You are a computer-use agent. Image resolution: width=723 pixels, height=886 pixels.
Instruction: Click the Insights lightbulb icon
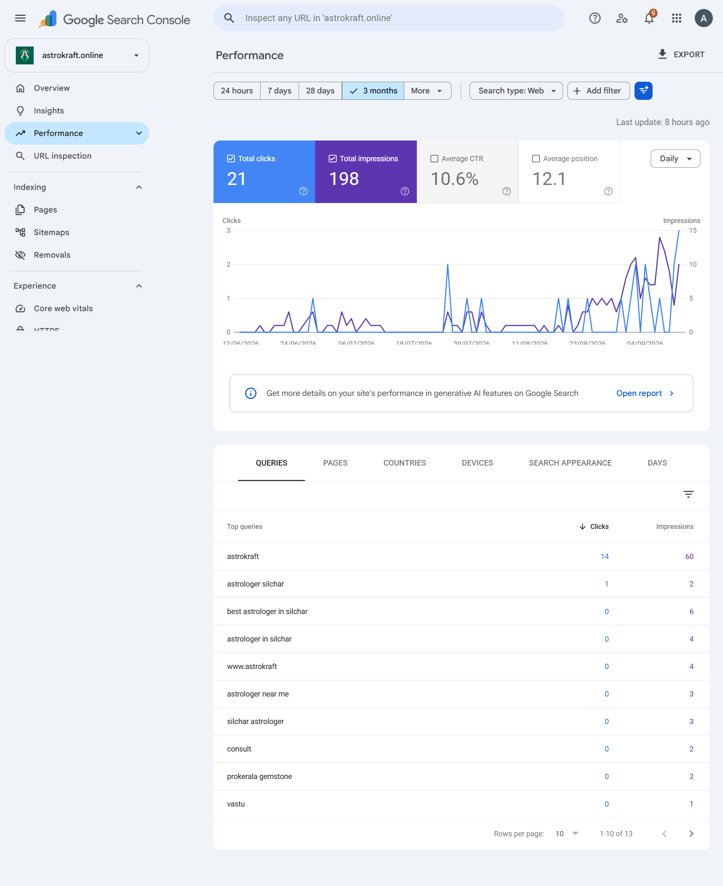point(20,111)
